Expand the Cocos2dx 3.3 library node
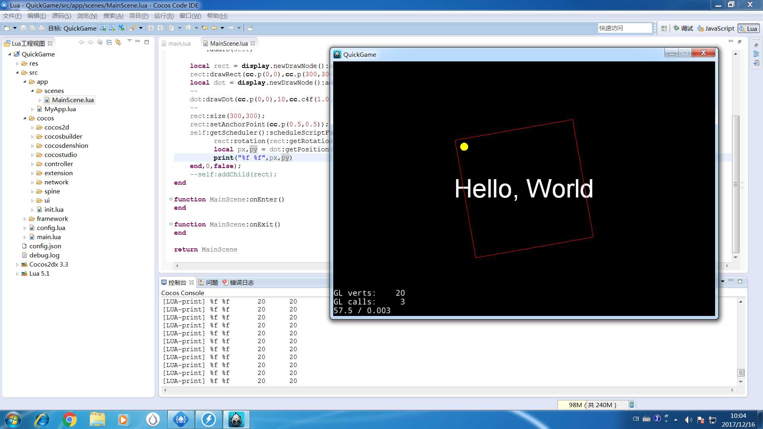This screenshot has height=429, width=763. tap(17, 265)
